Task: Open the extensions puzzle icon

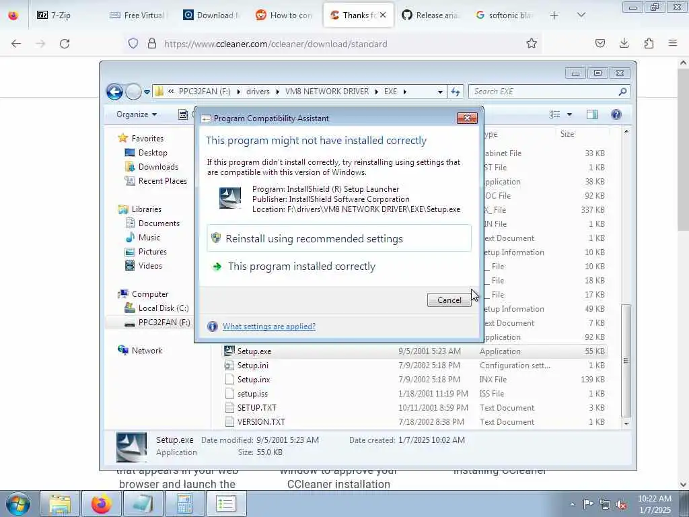Action: pos(649,43)
